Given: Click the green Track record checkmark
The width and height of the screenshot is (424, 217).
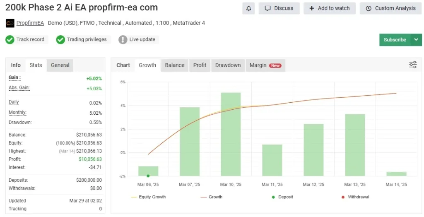Looking at the screenshot, I should click(10, 39).
